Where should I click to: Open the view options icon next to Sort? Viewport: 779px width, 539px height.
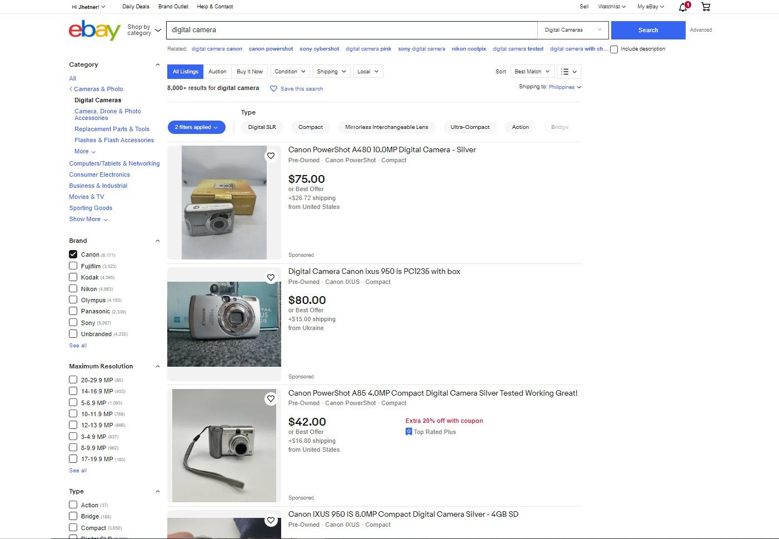(x=568, y=71)
